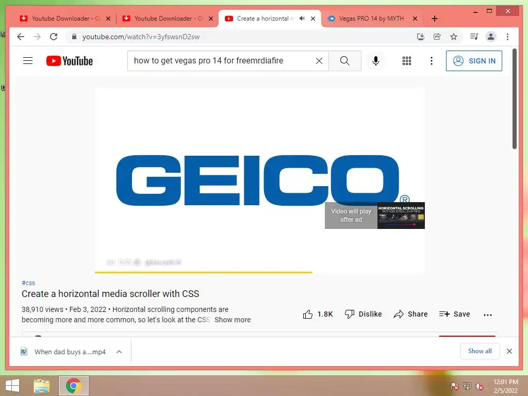Click the address bar URL
This screenshot has height=396, width=528.
pos(141,37)
